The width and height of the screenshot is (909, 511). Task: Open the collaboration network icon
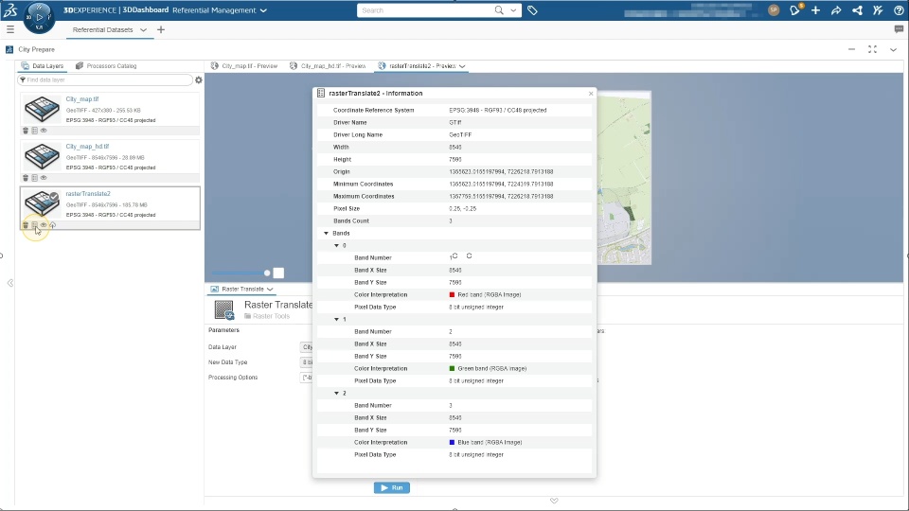(857, 9)
